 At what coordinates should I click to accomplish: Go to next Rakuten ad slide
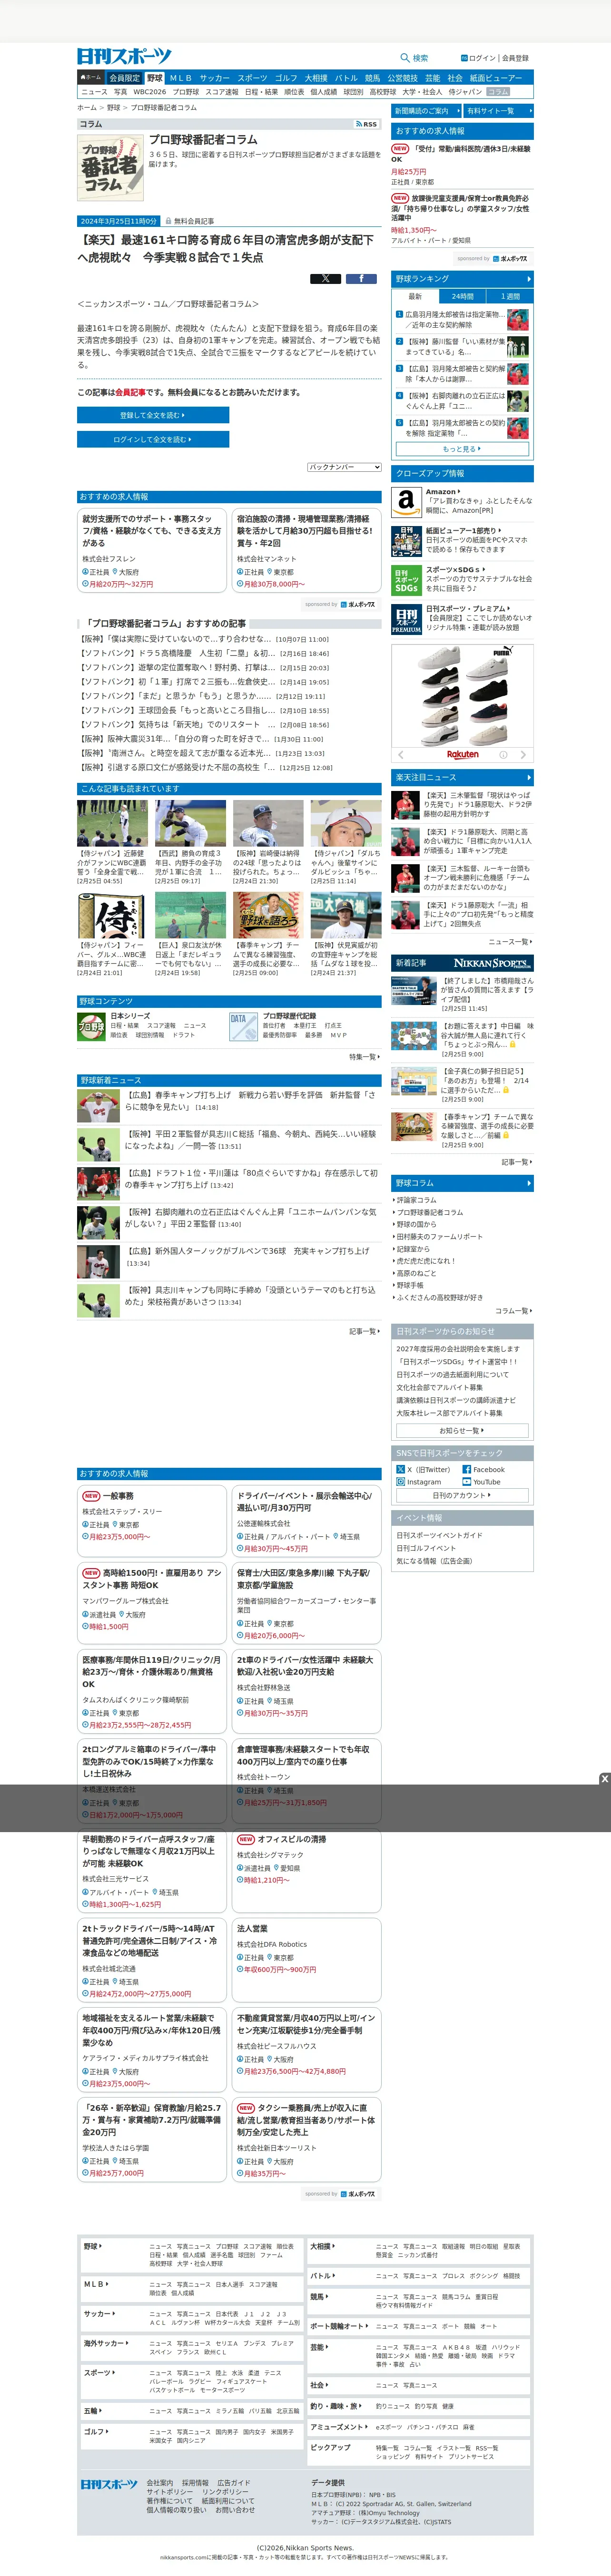click(523, 754)
